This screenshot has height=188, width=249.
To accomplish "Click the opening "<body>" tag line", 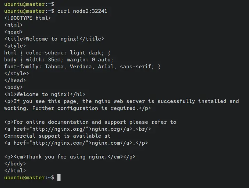I will [x=13, y=87].
